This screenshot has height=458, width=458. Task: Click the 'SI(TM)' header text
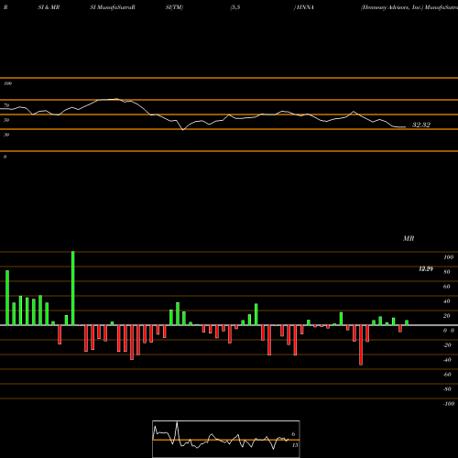[174, 7]
